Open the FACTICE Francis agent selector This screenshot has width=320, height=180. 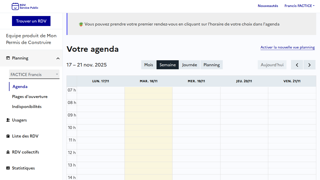pyautogui.click(x=34, y=74)
